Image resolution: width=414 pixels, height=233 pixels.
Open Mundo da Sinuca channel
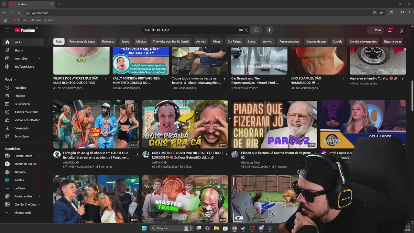coord(22,164)
